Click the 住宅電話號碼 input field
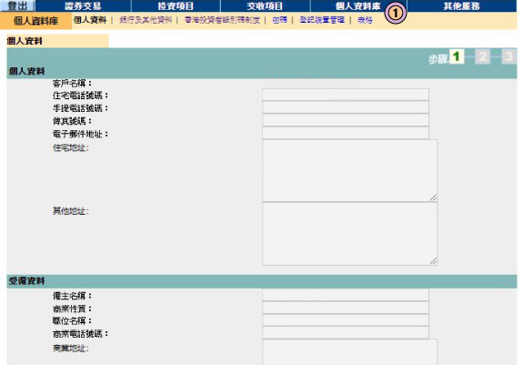Screen dimensions: 523x365 346,95
